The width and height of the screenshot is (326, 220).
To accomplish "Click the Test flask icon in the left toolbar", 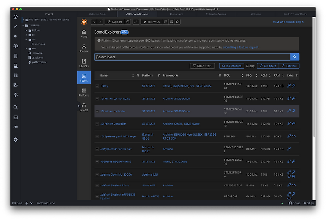I will 15,65.
